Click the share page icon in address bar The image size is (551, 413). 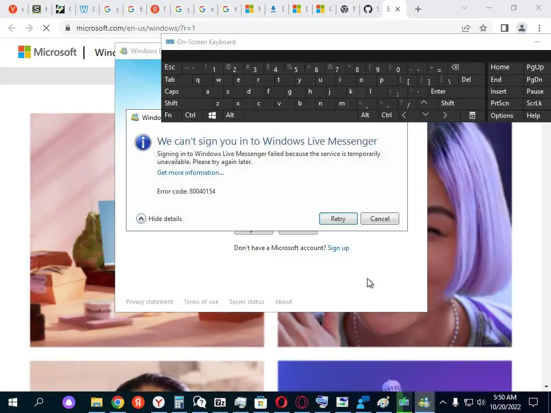click(466, 28)
